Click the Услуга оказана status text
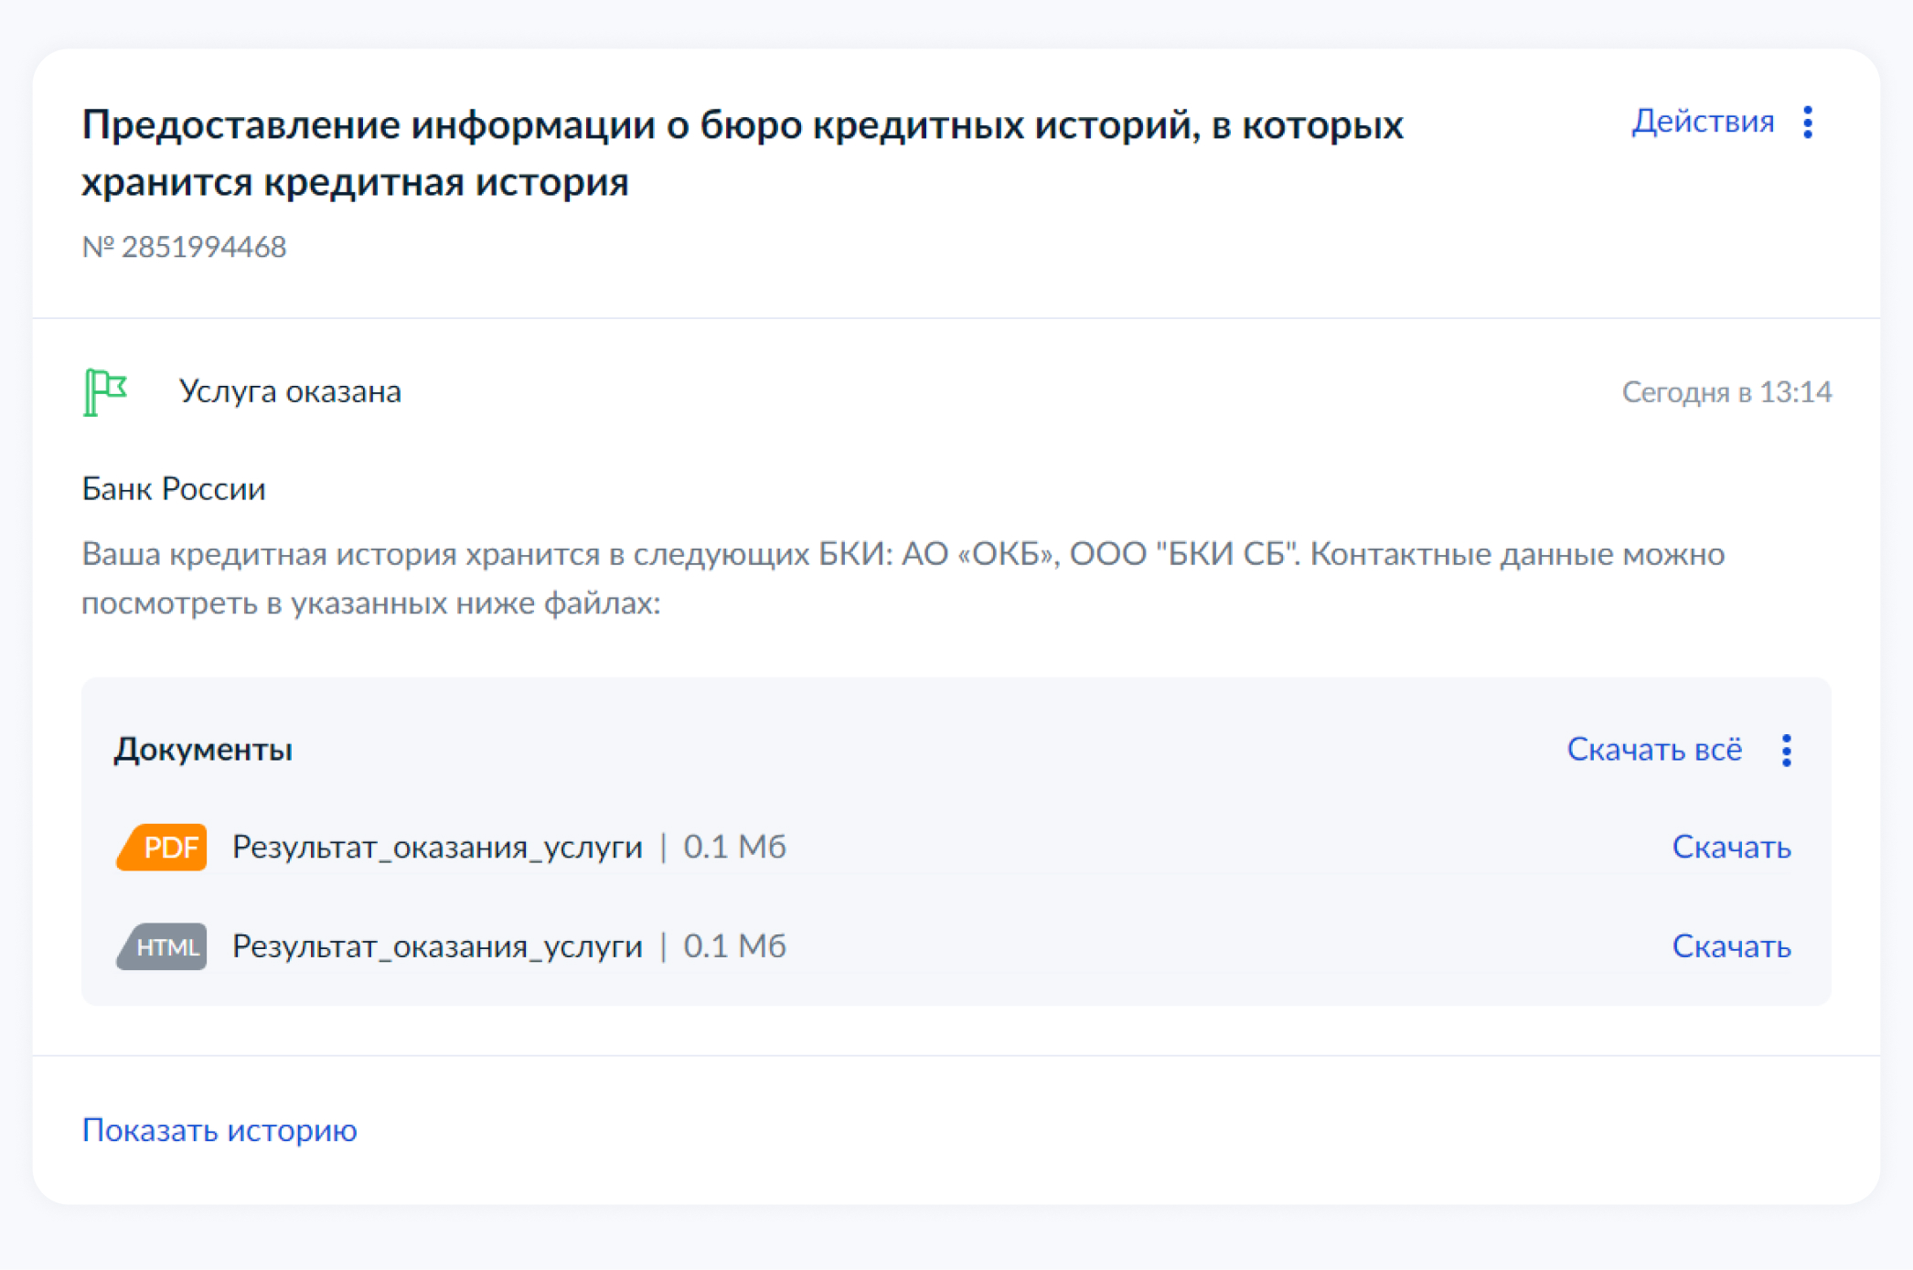Screen dimensions: 1913x1270 [290, 392]
